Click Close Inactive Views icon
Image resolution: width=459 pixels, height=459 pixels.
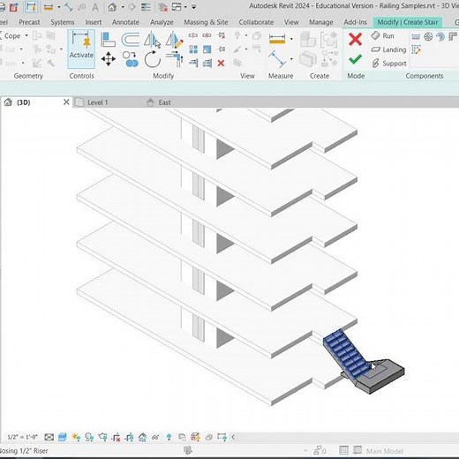(x=162, y=7)
